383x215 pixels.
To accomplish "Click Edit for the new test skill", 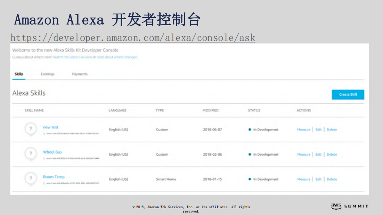I will point(318,130).
